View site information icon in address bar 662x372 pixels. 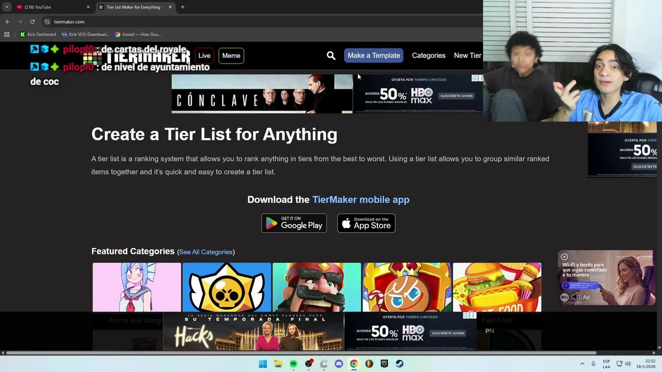tap(47, 22)
